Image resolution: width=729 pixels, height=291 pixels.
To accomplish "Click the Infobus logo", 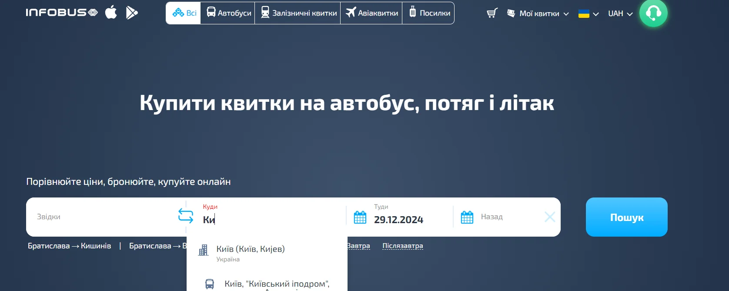I will 61,13.
